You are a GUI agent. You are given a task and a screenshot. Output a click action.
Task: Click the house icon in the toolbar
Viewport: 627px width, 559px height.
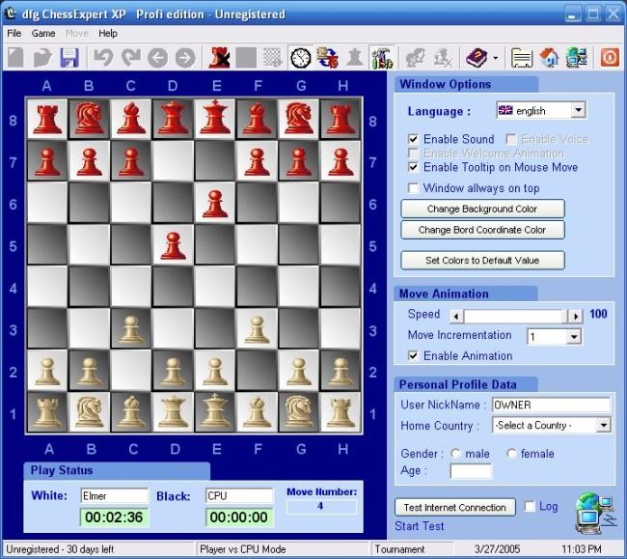[x=550, y=58]
